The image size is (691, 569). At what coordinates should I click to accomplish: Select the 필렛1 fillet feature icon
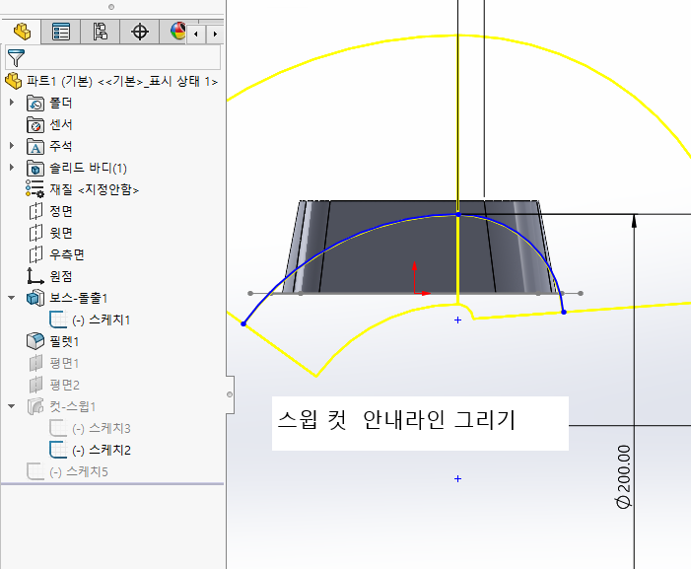click(x=35, y=341)
